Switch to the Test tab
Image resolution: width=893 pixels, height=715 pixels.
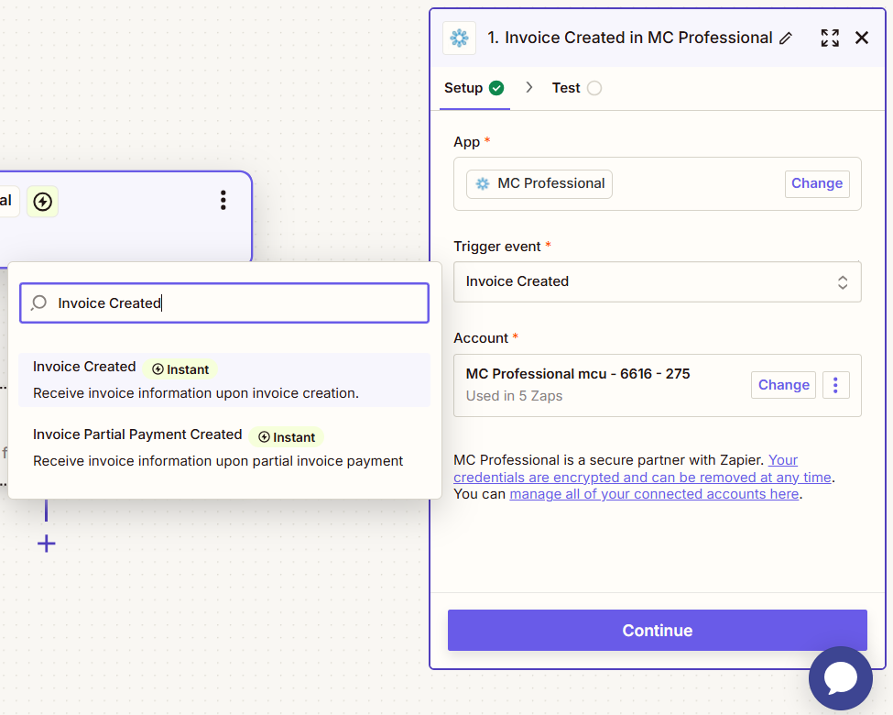(576, 88)
